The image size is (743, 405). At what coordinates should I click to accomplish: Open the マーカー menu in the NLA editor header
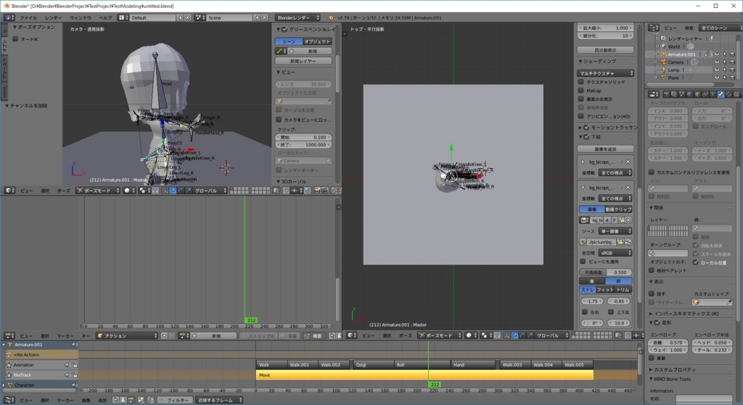65,400
